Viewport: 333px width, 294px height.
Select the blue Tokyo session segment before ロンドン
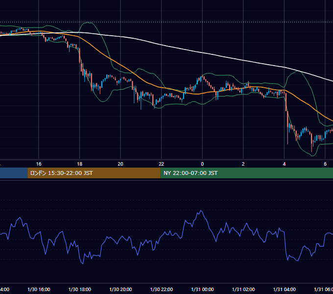(14, 173)
